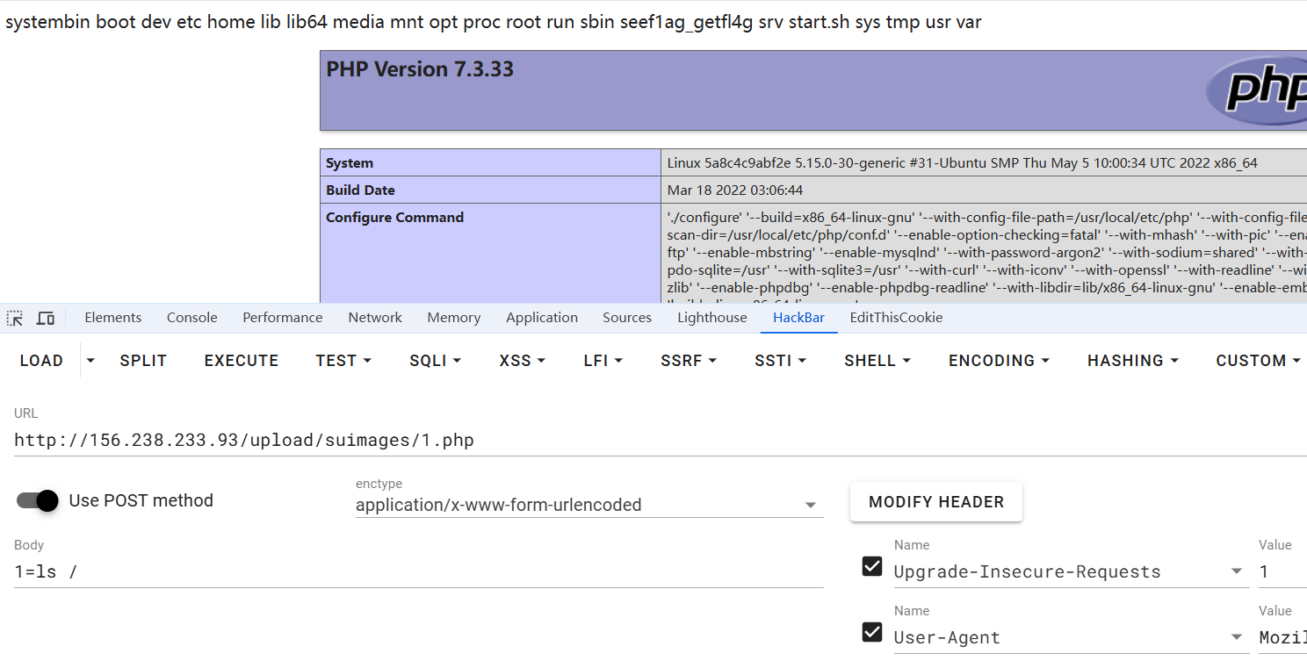The height and width of the screenshot is (661, 1307).
Task: Open the Upgrade-Insecure-Requests name dropdown
Action: click(1237, 571)
